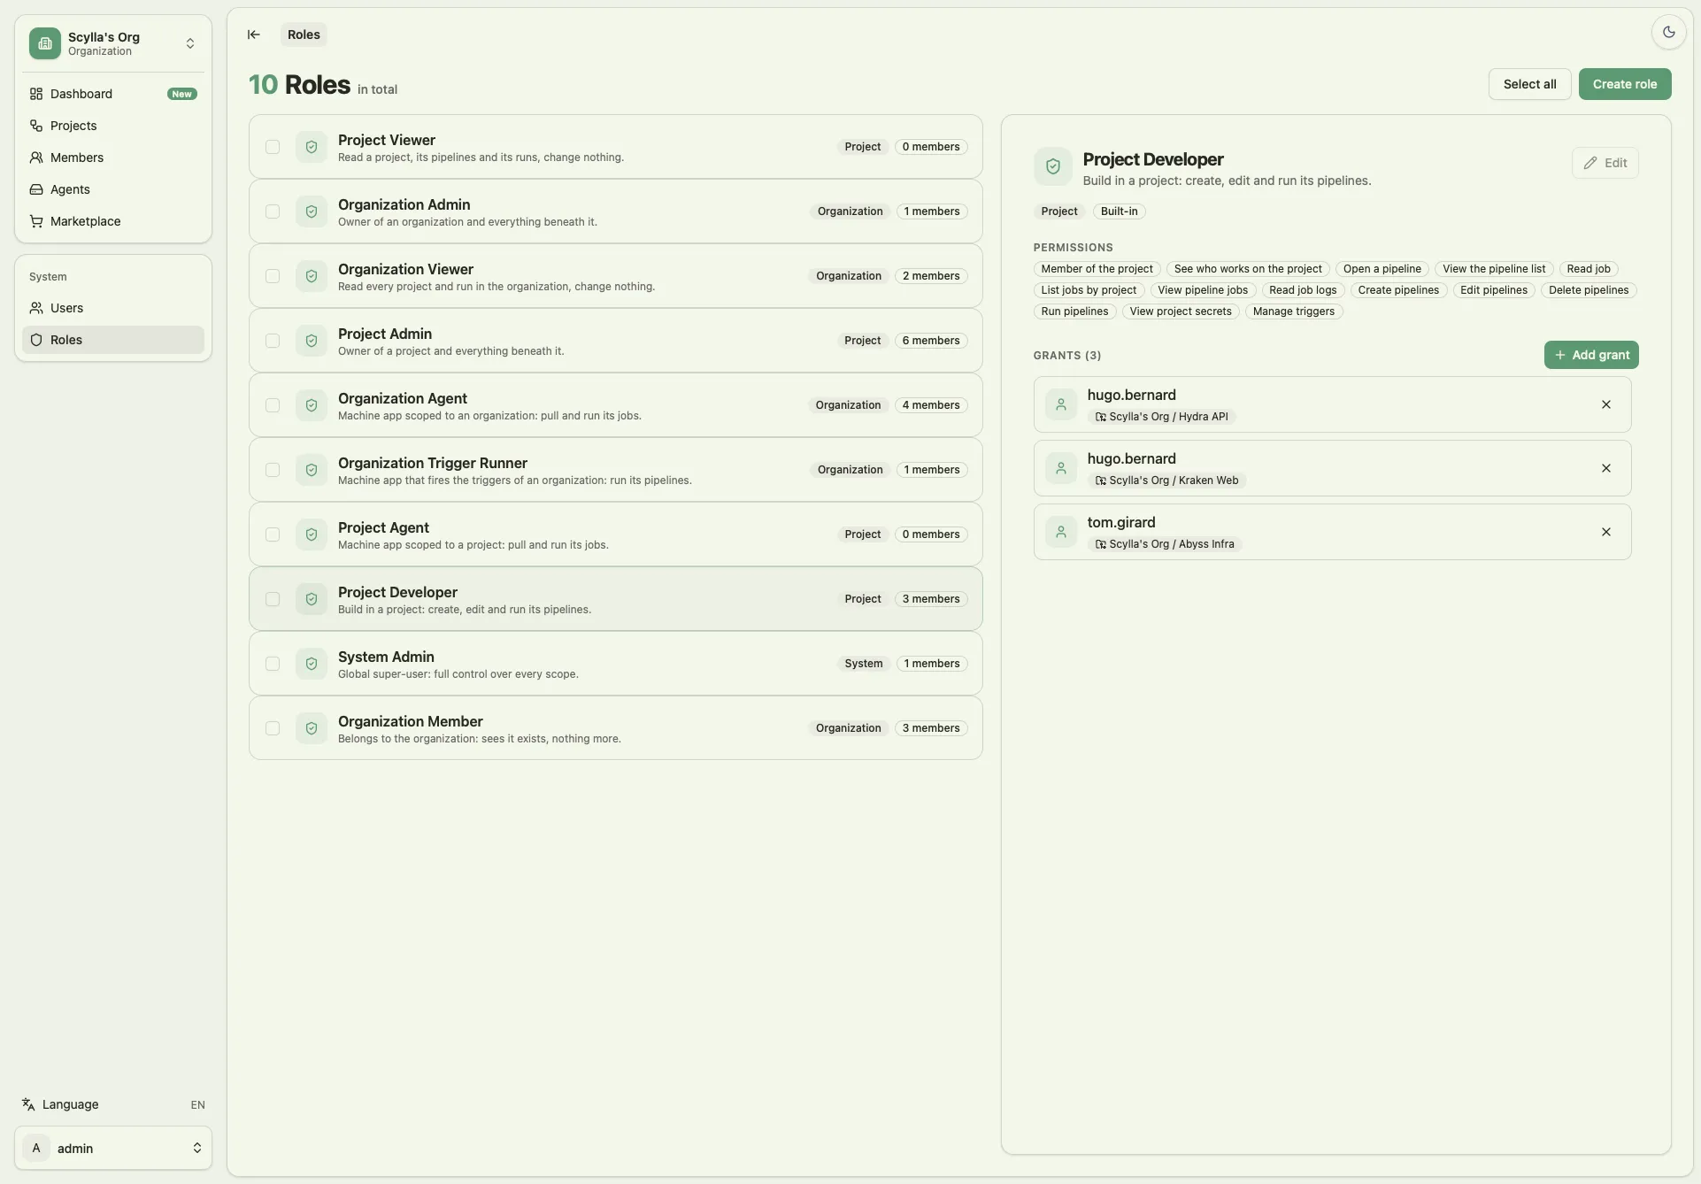Viewport: 1701px width, 1184px height.
Task: Expand the Scylla's Org organization switcher
Action: point(190,43)
